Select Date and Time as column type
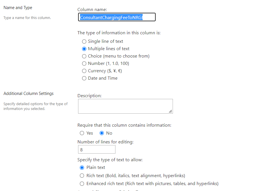 click(x=84, y=78)
